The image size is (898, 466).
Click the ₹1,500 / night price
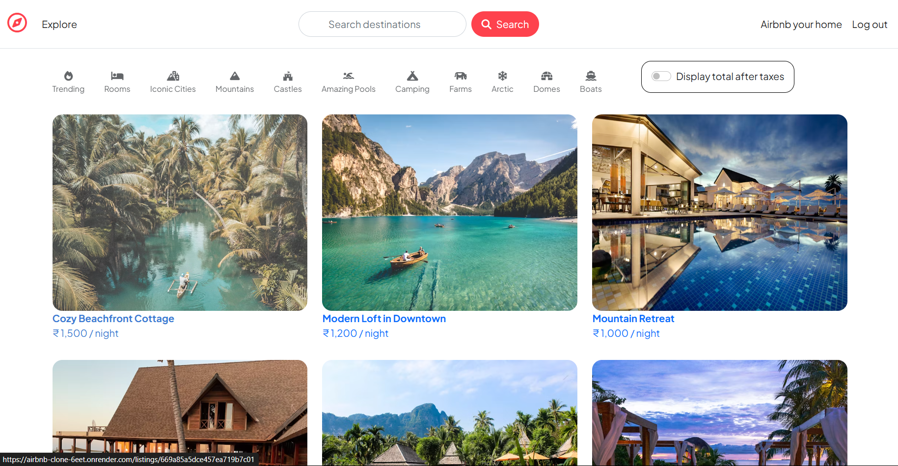click(x=85, y=333)
